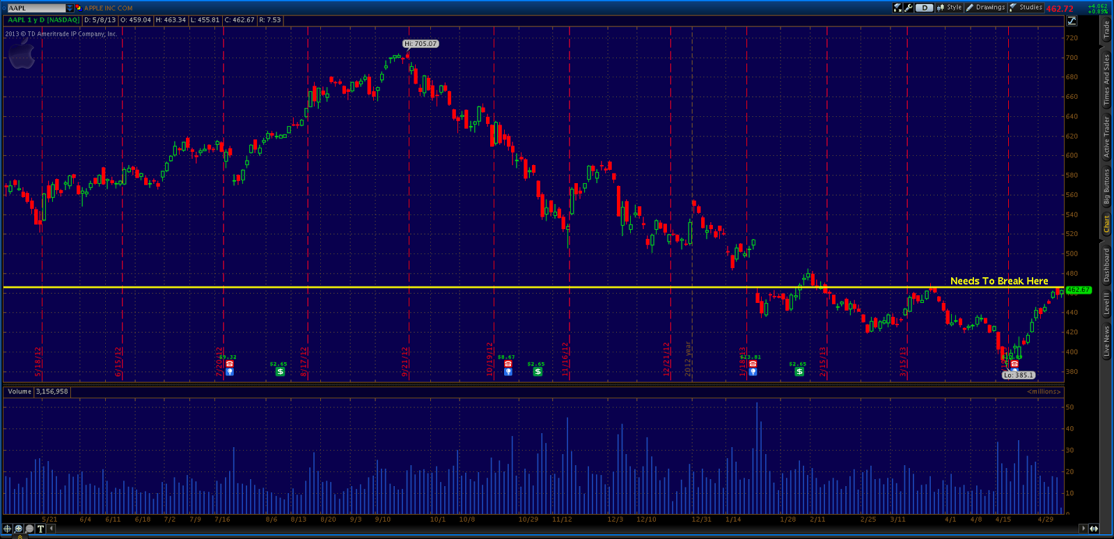The image size is (1114, 539).
Task: Click the 462.72 last price at top right
Action: click(1060, 9)
